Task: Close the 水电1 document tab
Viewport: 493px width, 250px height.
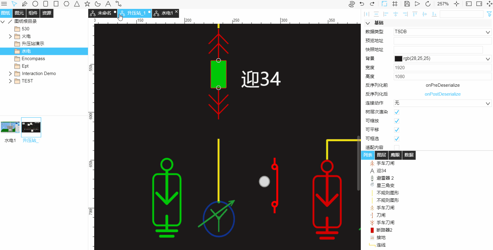Action: pos(177,12)
